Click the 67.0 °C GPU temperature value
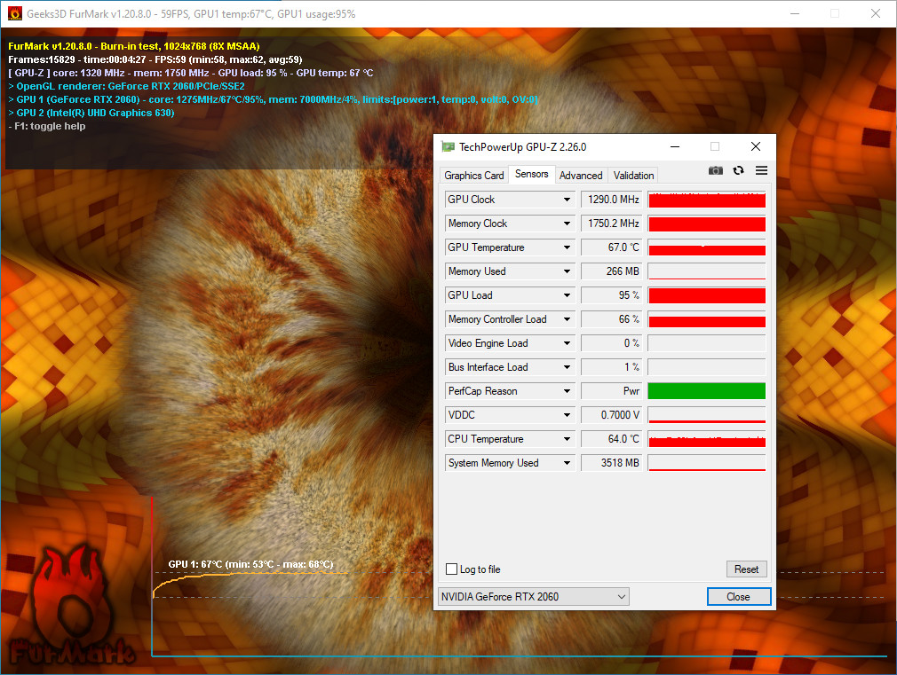This screenshot has height=675, width=897. point(612,247)
